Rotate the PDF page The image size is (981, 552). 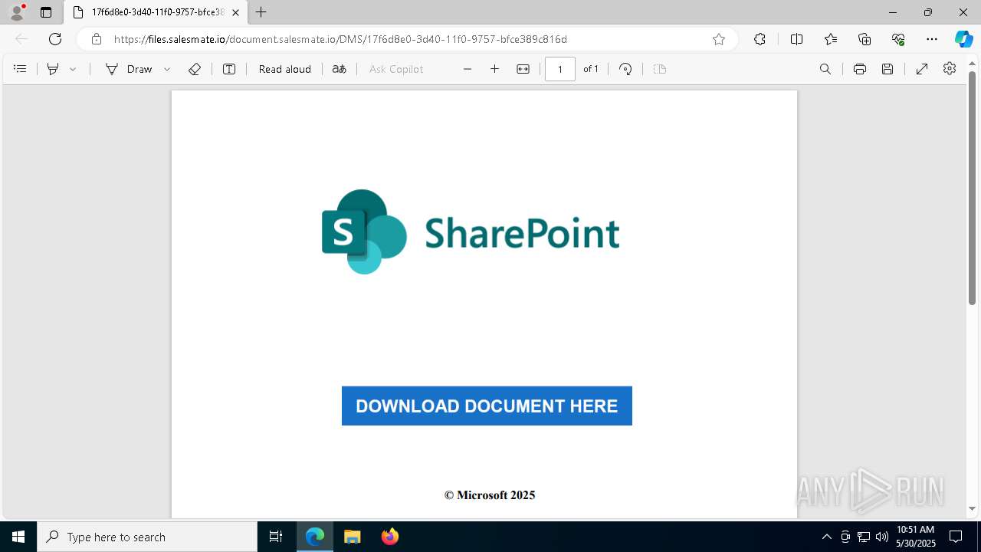pyautogui.click(x=625, y=69)
